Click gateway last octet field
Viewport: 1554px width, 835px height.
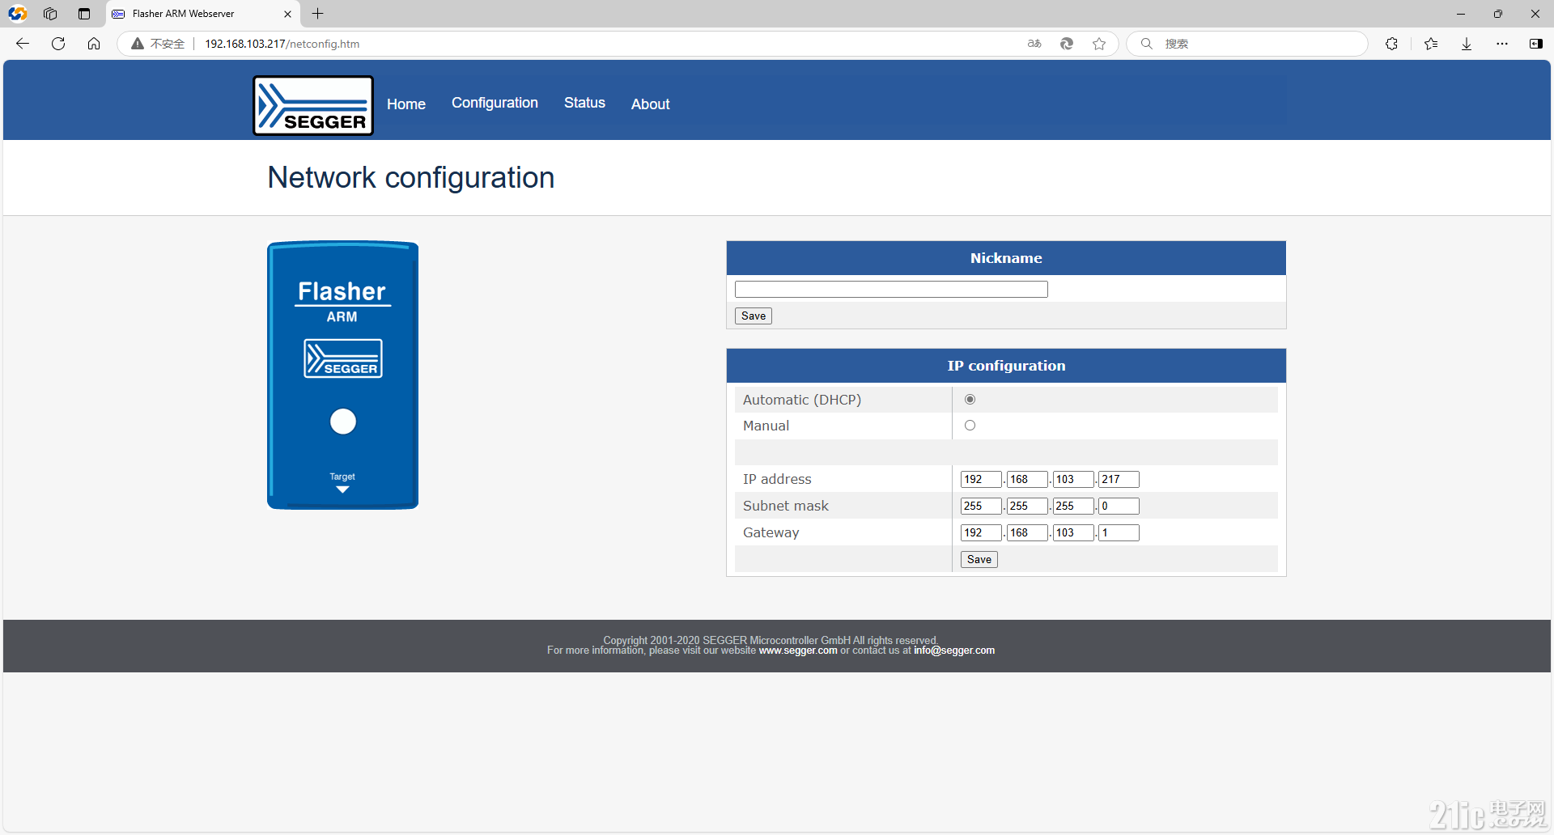[x=1119, y=533]
